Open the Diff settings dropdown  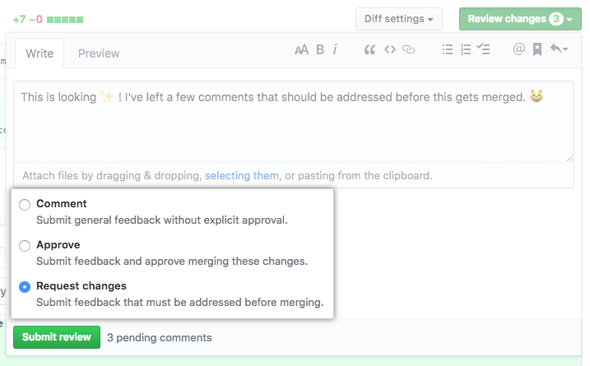[x=399, y=19]
